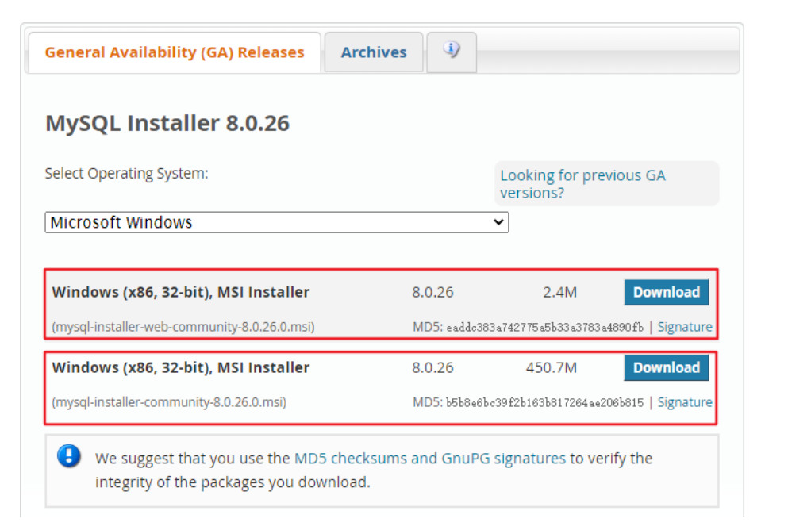Open Signature link for the 450.7M installer
This screenshot has height=530, width=788.
click(x=685, y=402)
